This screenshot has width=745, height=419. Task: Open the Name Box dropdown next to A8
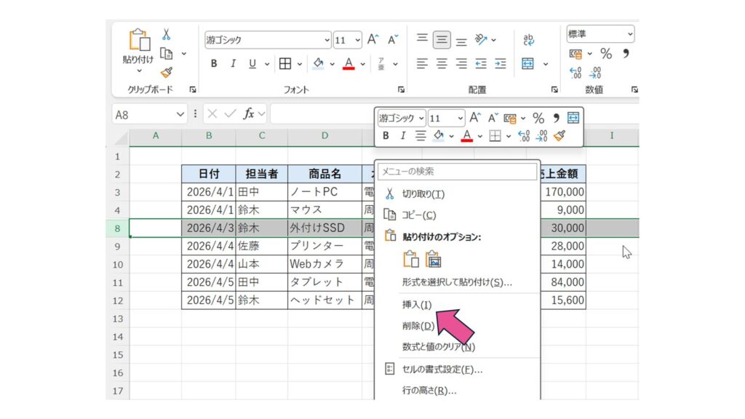pyautogui.click(x=180, y=113)
